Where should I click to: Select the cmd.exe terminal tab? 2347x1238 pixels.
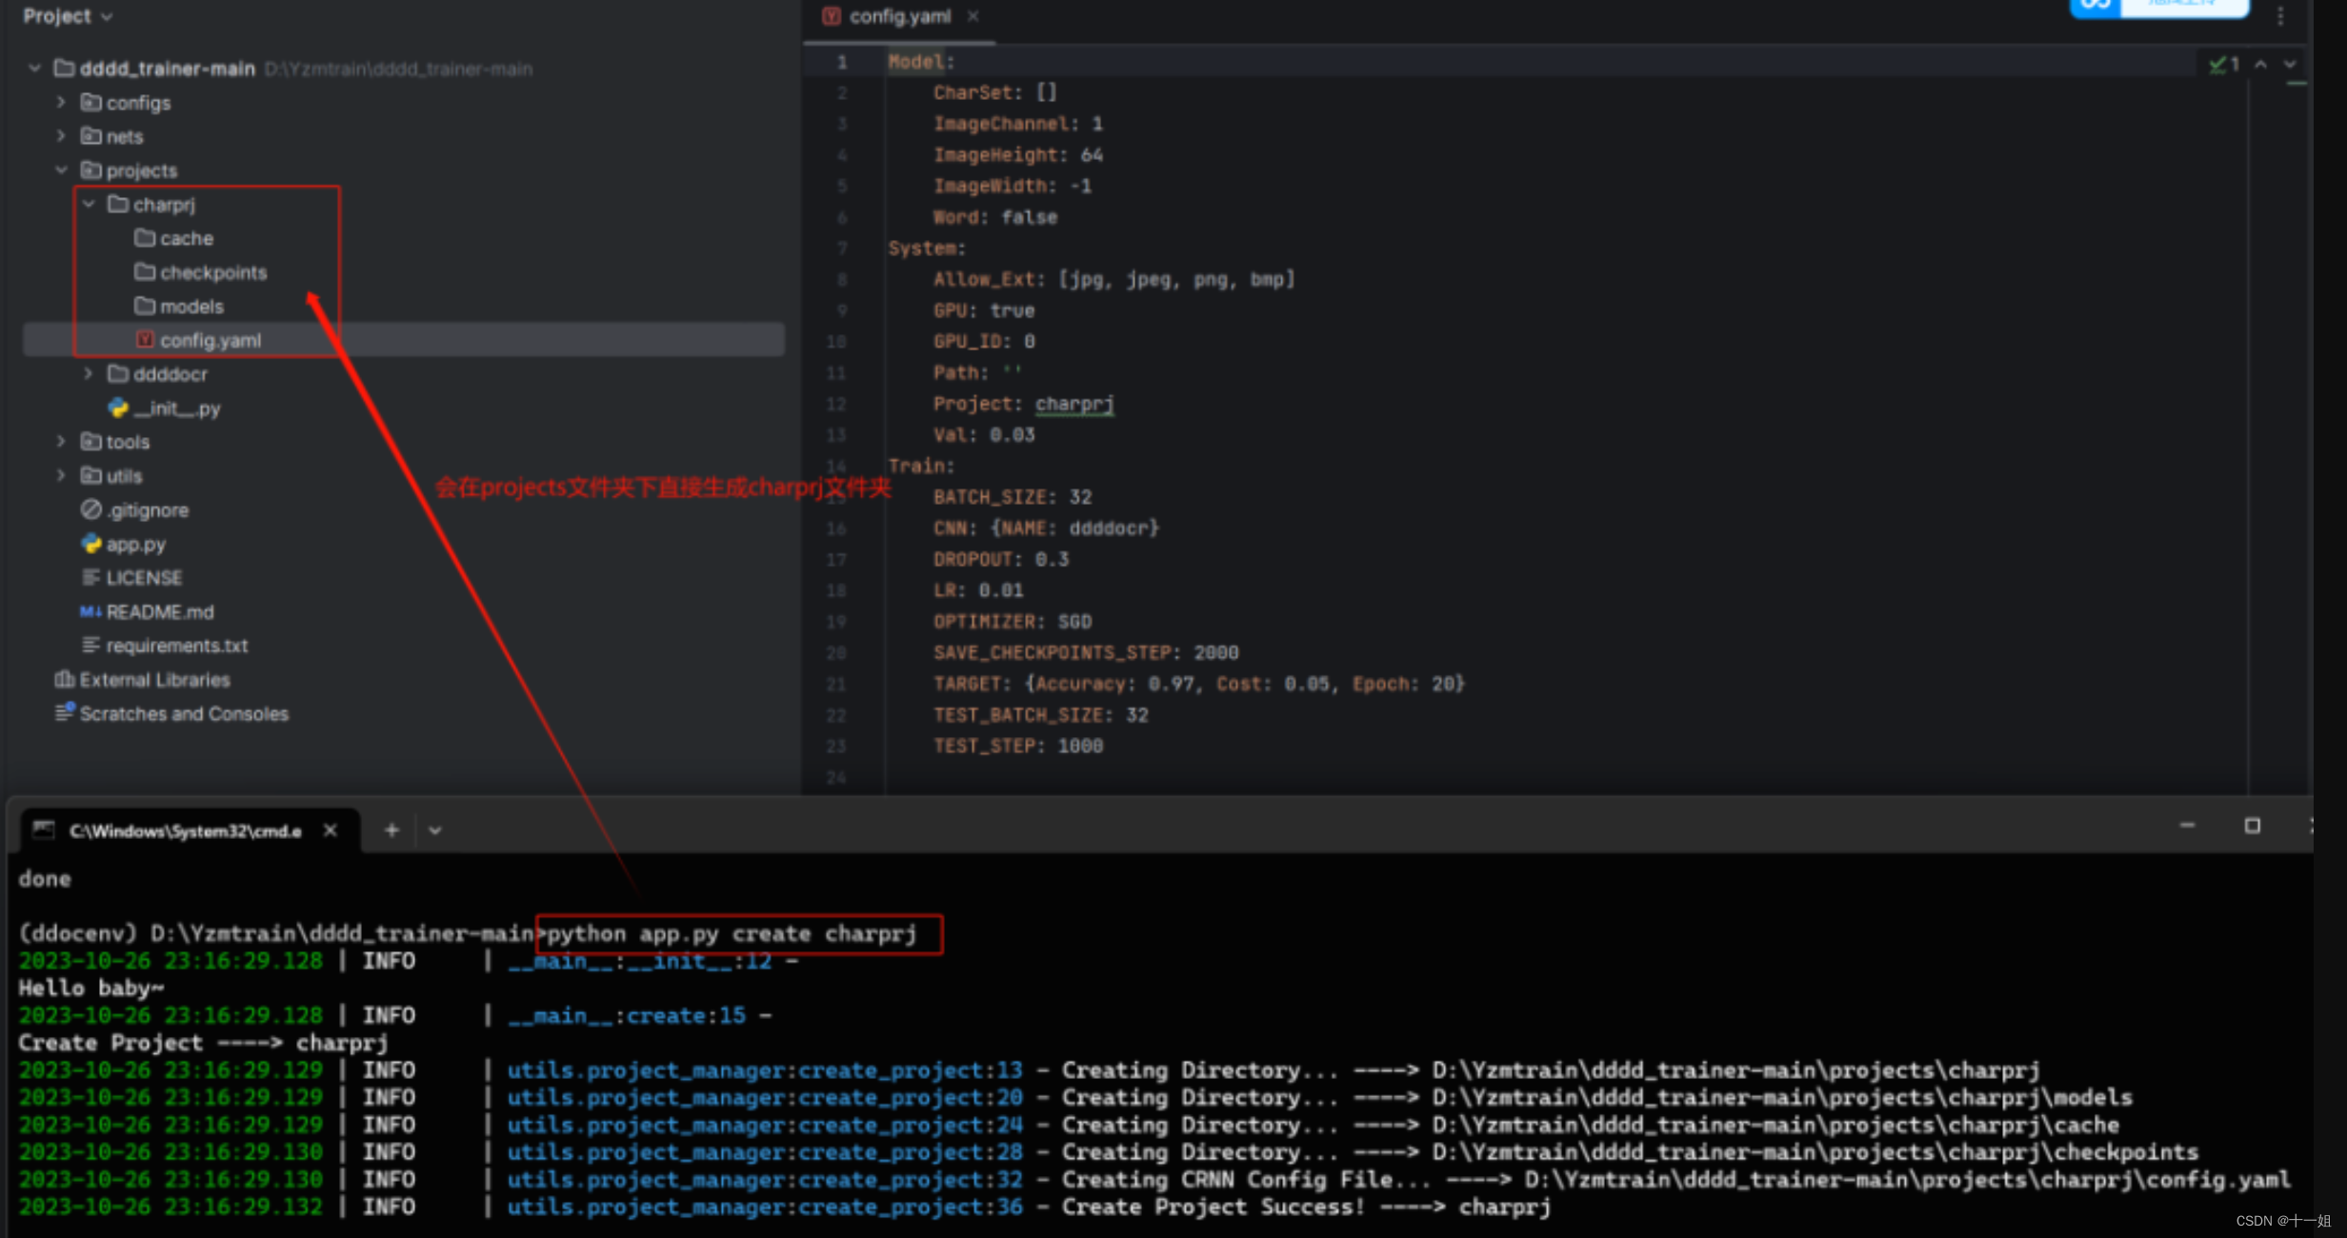point(184,830)
